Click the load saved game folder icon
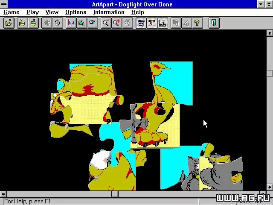 [22, 23]
